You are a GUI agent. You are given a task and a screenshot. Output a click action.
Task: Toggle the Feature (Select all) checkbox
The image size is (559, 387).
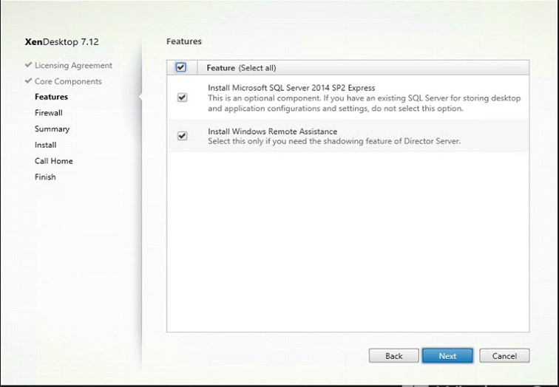(180, 67)
